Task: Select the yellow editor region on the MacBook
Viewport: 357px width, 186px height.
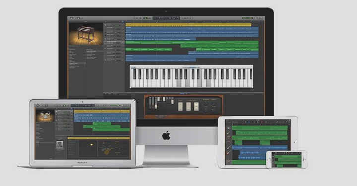Action: pos(99,138)
